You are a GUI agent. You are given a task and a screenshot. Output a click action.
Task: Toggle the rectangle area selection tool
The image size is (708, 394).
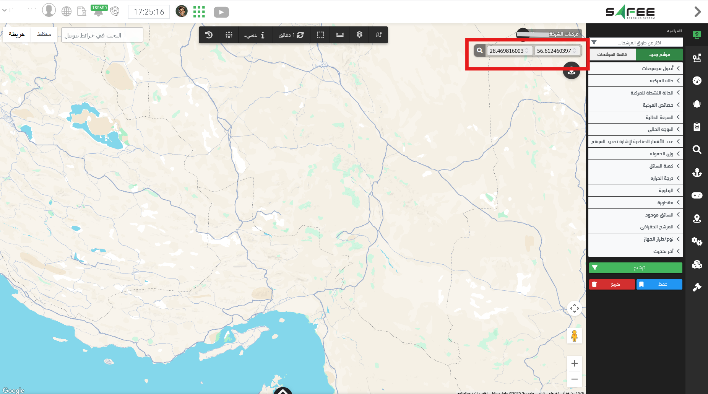click(320, 35)
